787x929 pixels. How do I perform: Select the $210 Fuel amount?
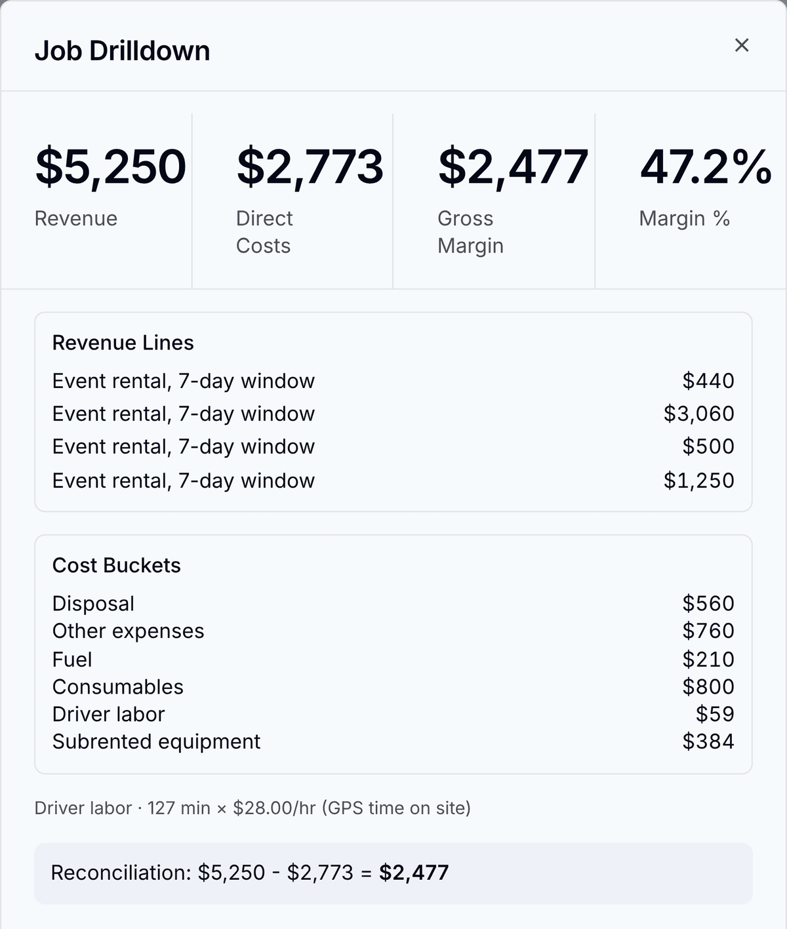pos(708,660)
